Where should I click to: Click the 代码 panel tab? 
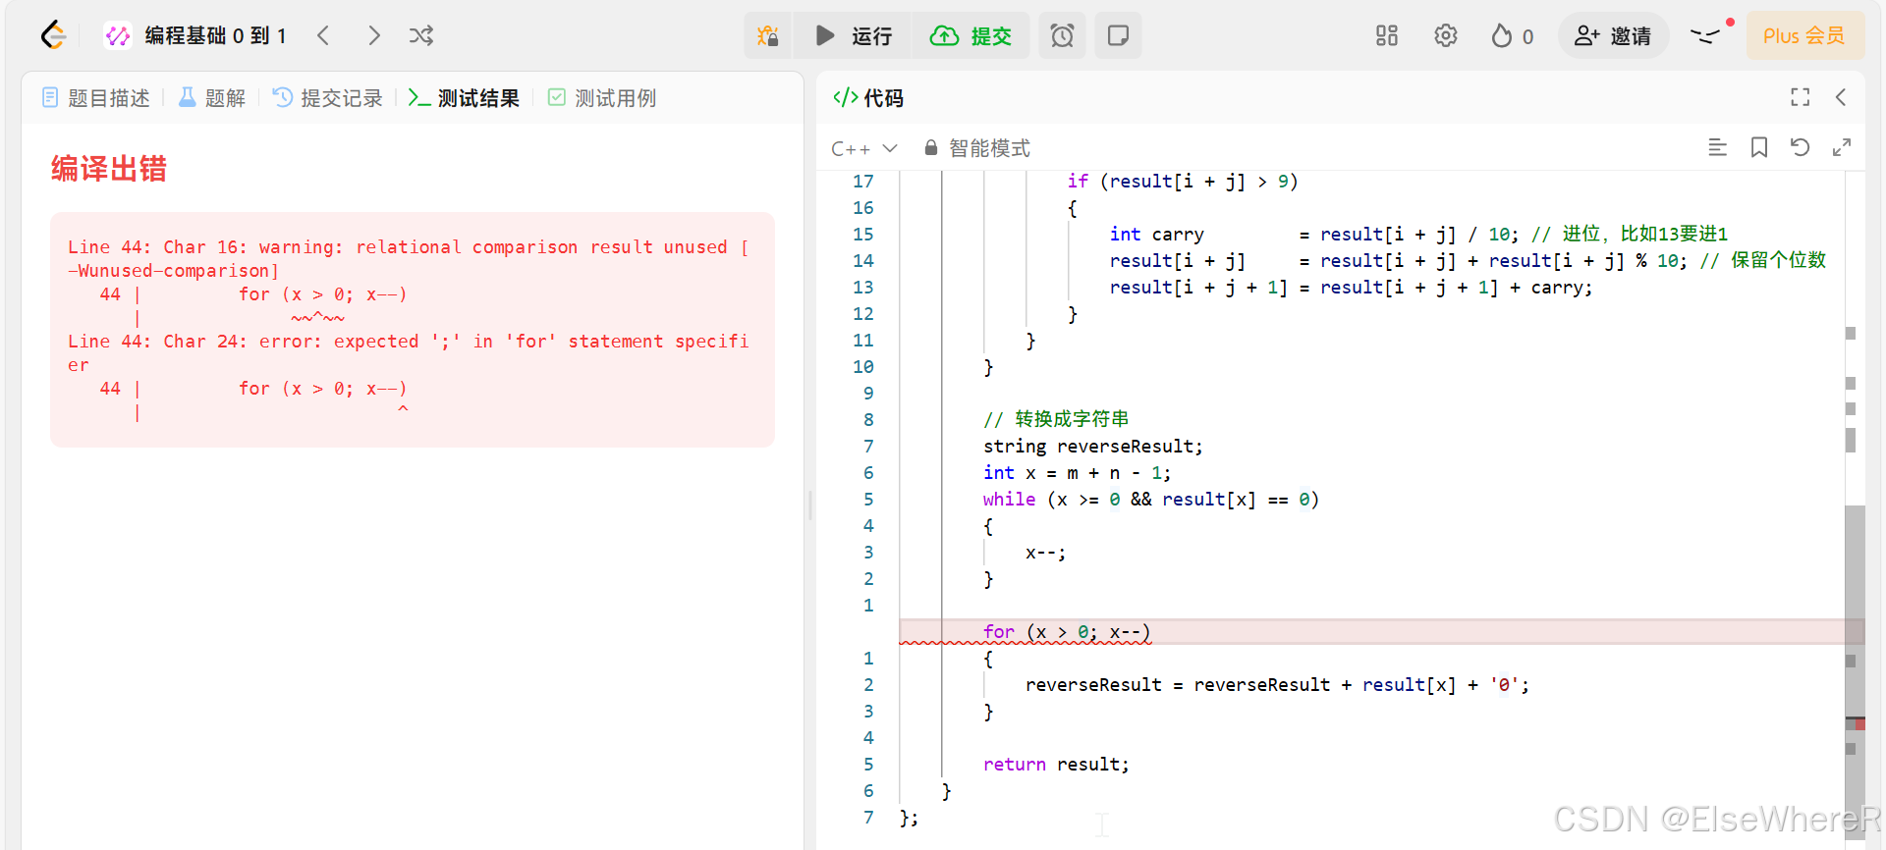[x=868, y=98]
